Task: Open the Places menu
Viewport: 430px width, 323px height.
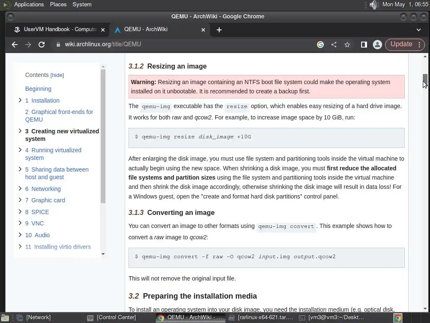Action: point(58,4)
